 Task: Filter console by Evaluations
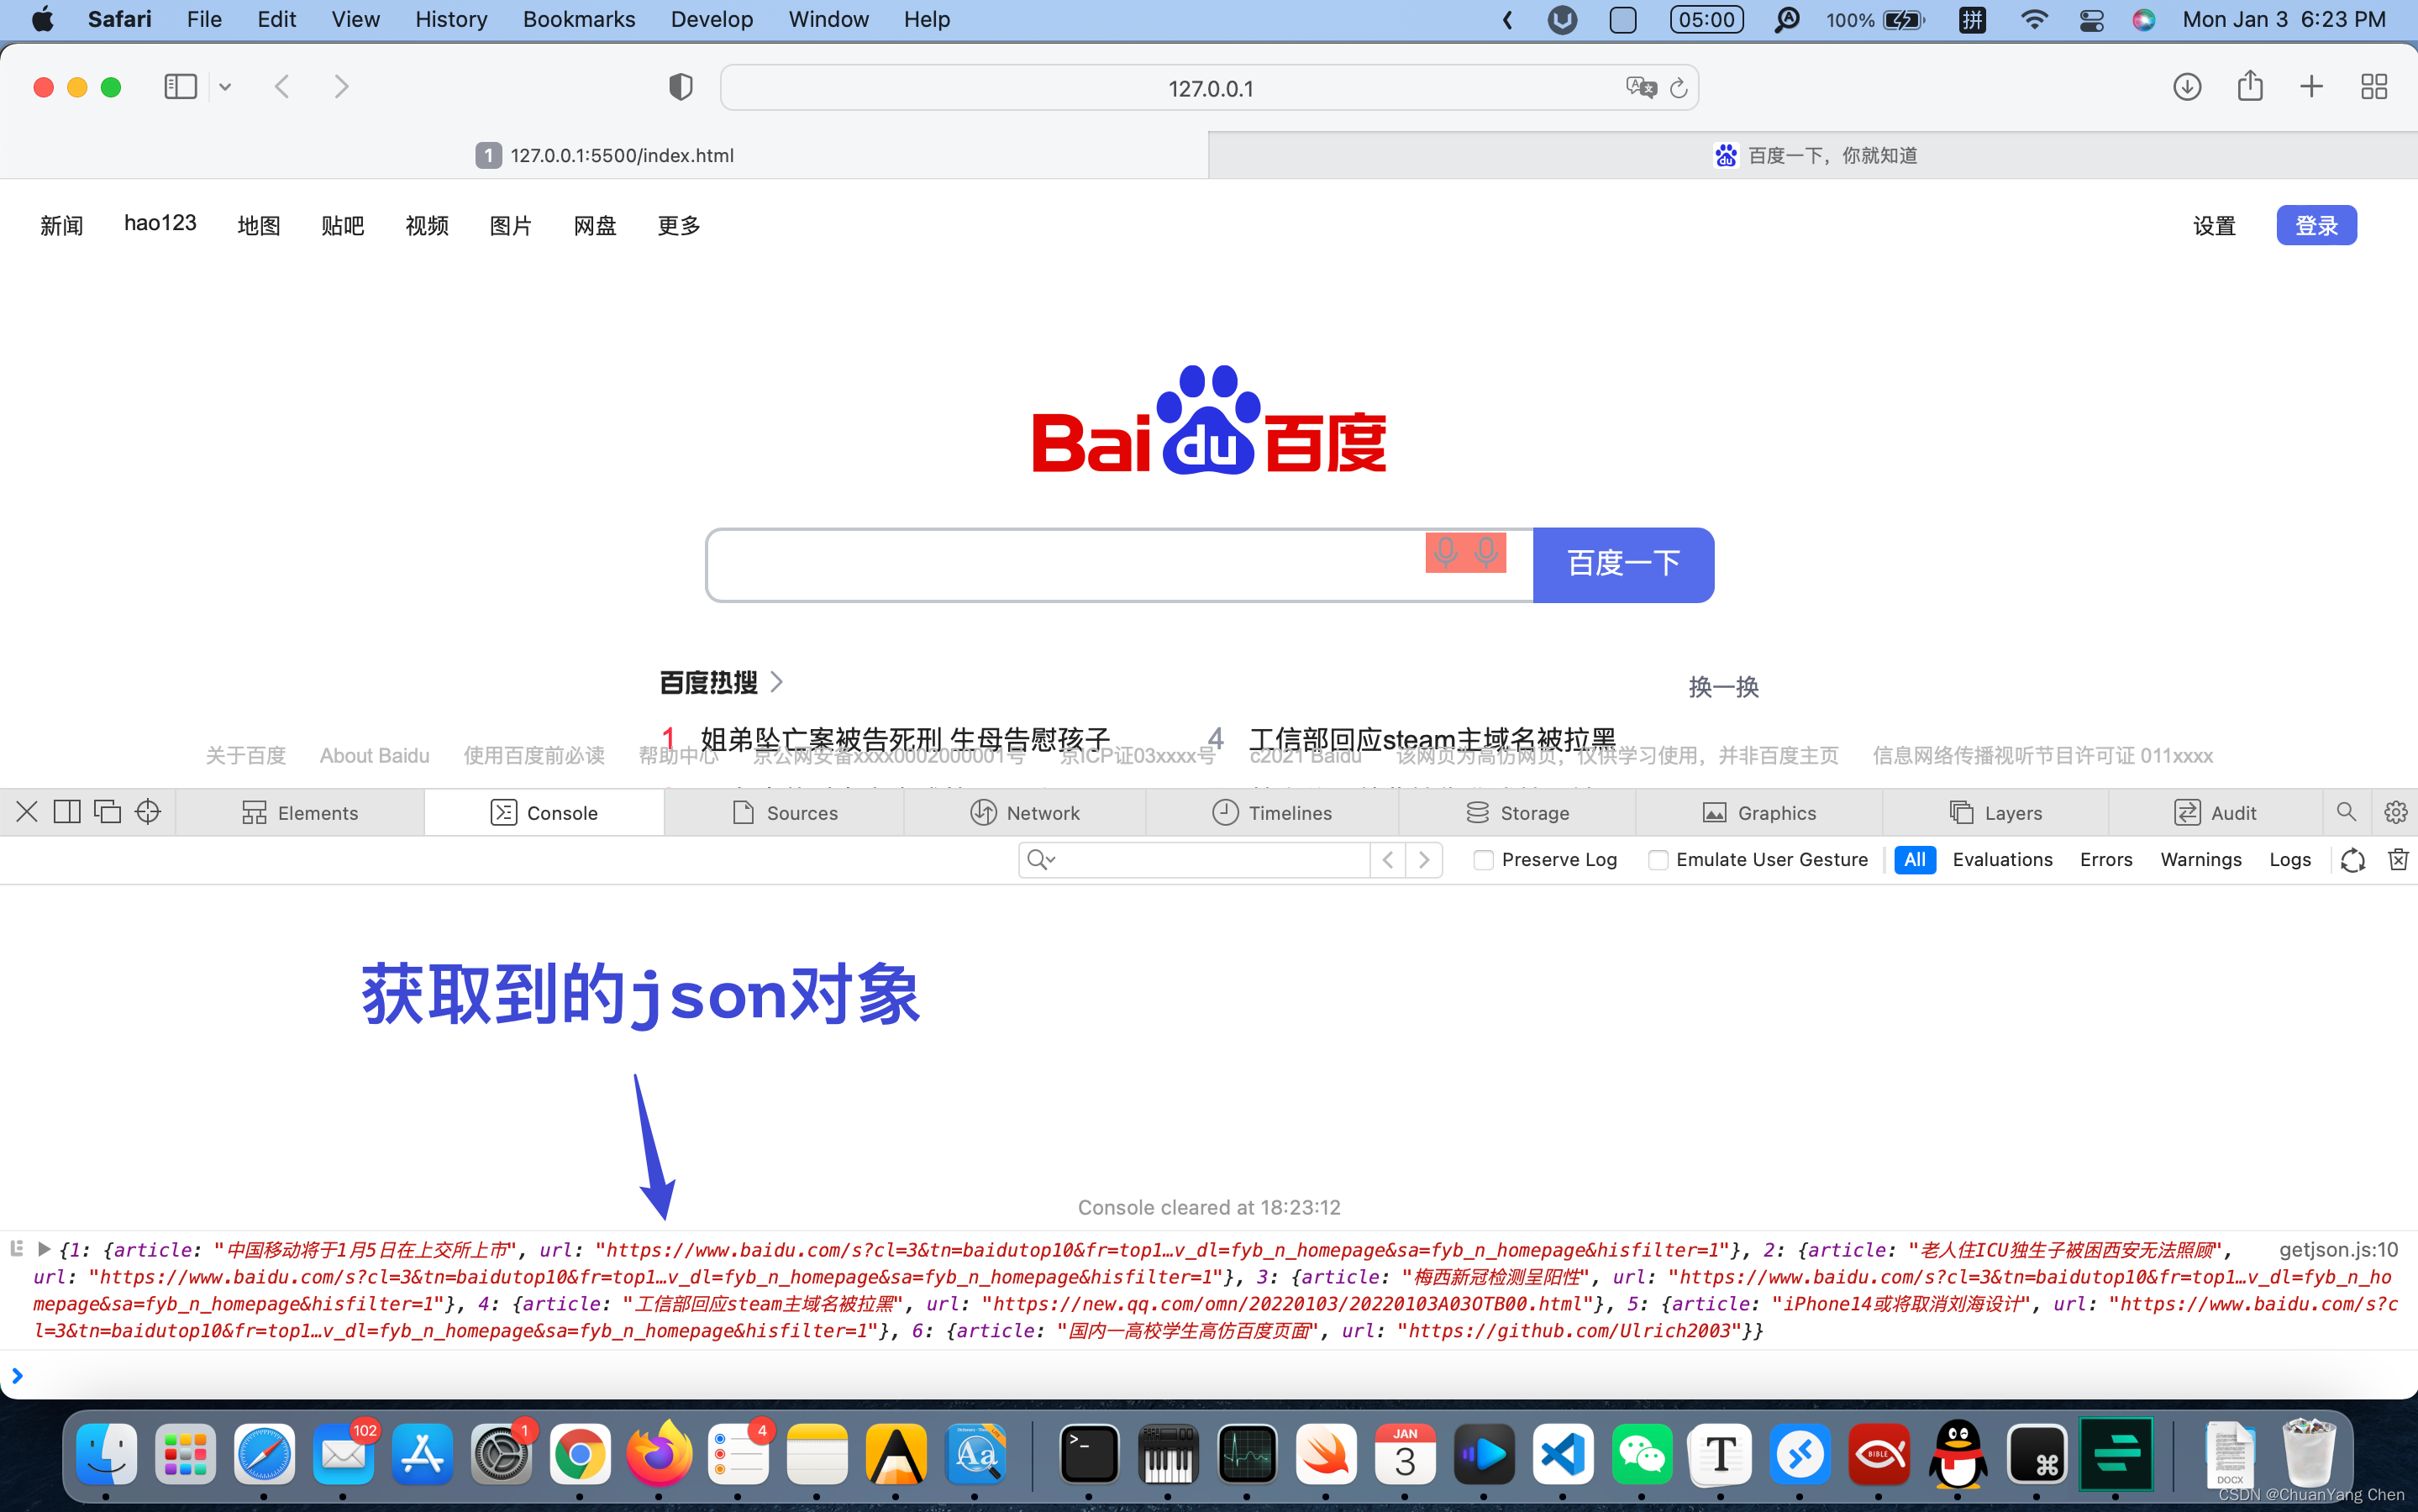click(x=2002, y=860)
